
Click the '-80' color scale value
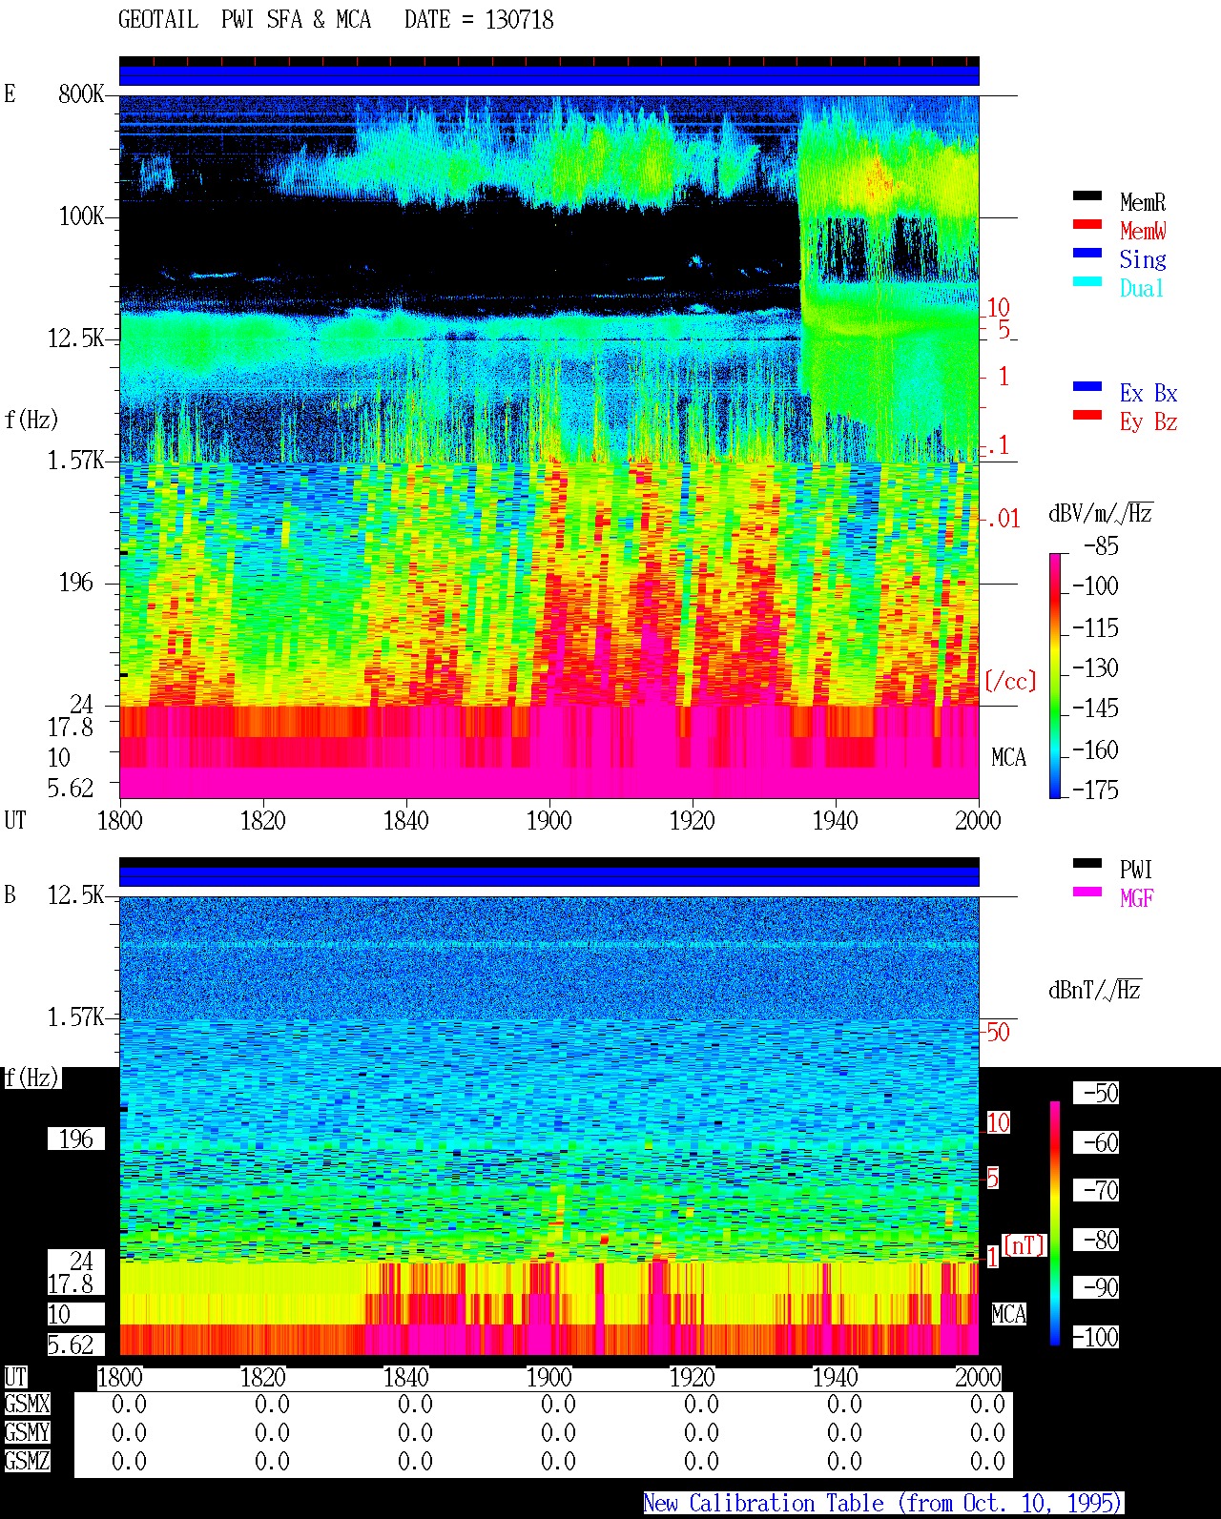point(1096,1240)
